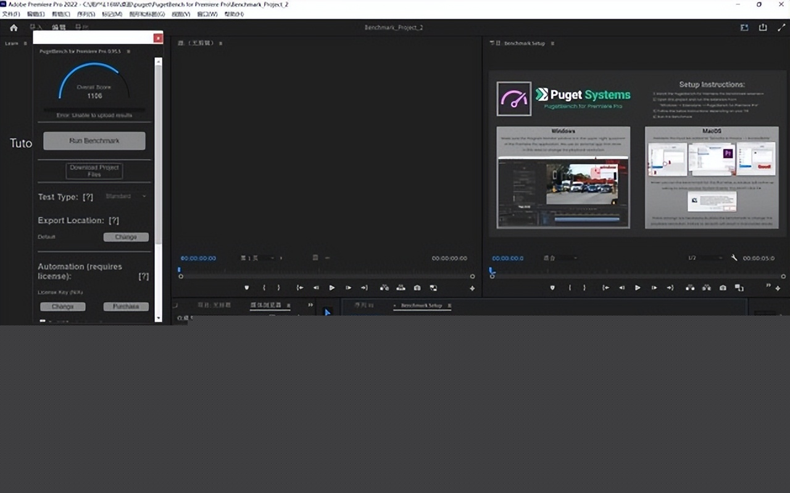Click the Overwrite edit icon in Source monitor
Screen dimensions: 790x493
coord(401,288)
